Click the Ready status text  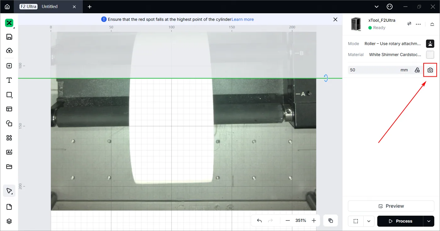pos(379,28)
